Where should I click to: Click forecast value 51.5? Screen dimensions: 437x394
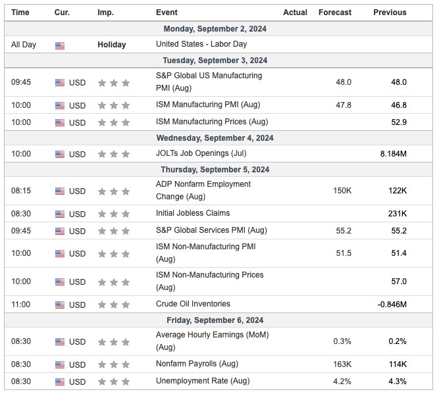[344, 253]
